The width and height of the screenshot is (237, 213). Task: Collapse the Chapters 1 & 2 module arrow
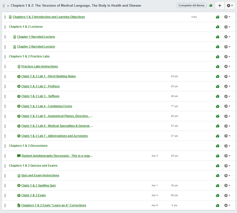click(8, 6)
